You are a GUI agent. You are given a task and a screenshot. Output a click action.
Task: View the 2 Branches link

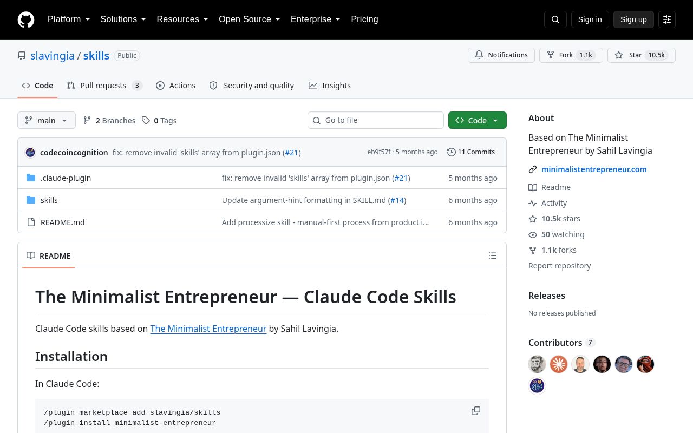point(109,120)
